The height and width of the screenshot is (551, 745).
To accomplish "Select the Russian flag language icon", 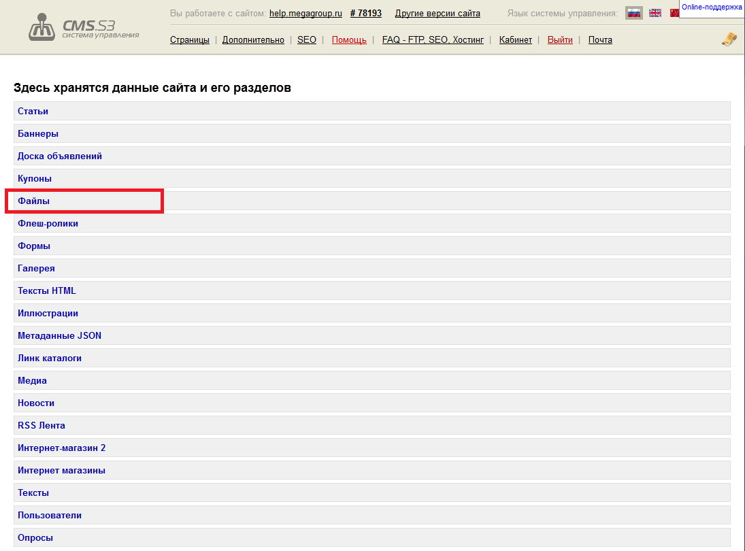I will 633,13.
